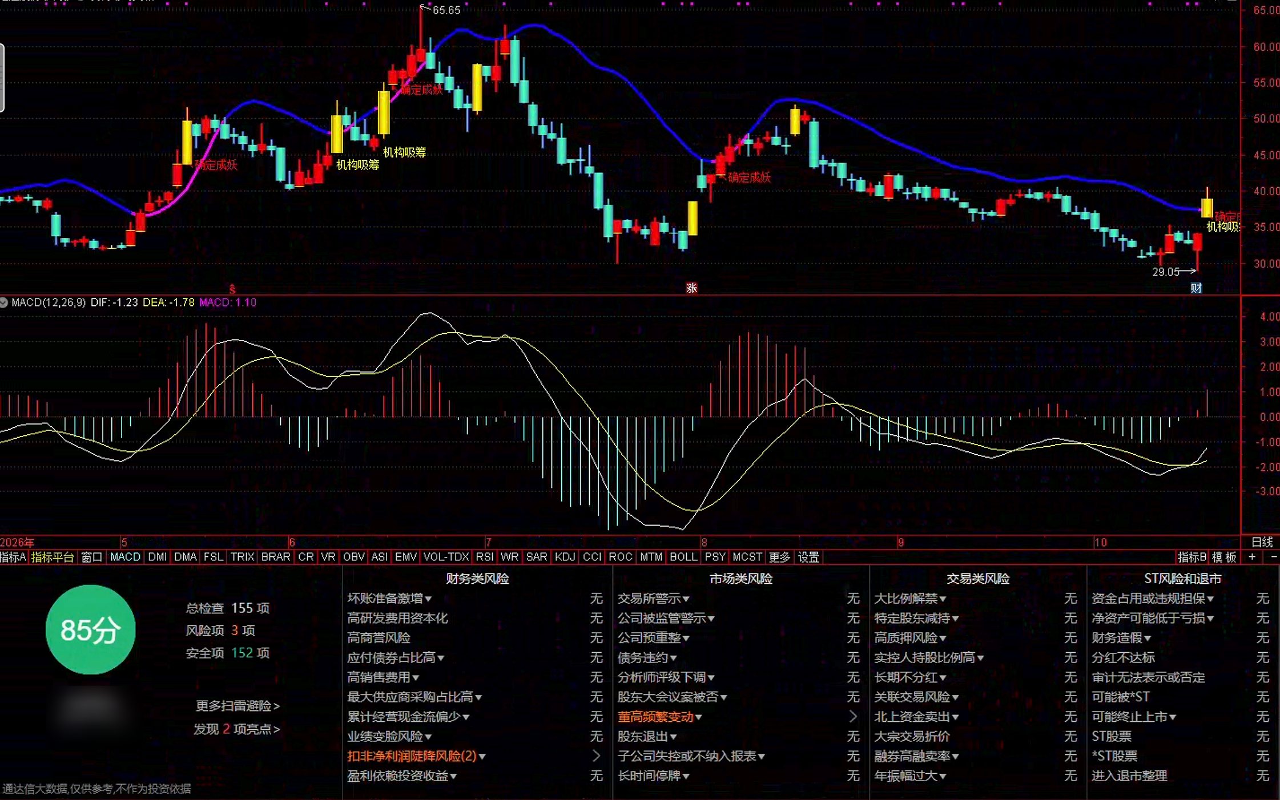Image resolution: width=1280 pixels, height=800 pixels.
Task: Expand the 资金占用或违规担保 dropdown
Action: pos(1210,599)
